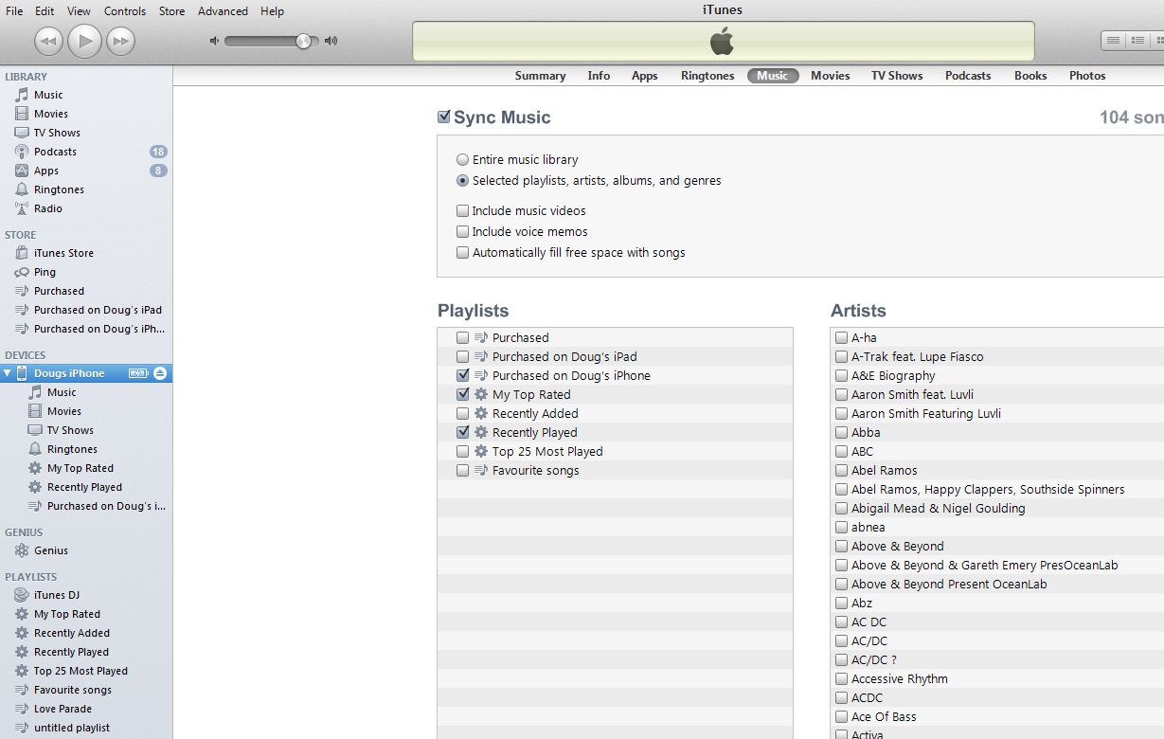1164x739 pixels.
Task: Open Radio in the Library
Action: pyautogui.click(x=48, y=208)
